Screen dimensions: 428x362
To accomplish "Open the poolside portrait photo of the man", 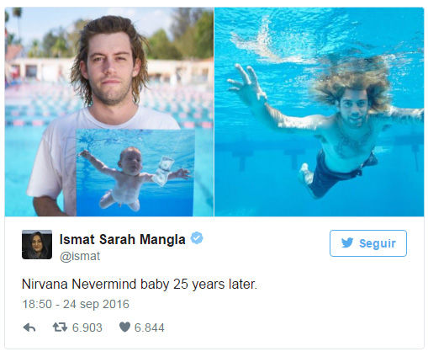I will pos(109,112).
